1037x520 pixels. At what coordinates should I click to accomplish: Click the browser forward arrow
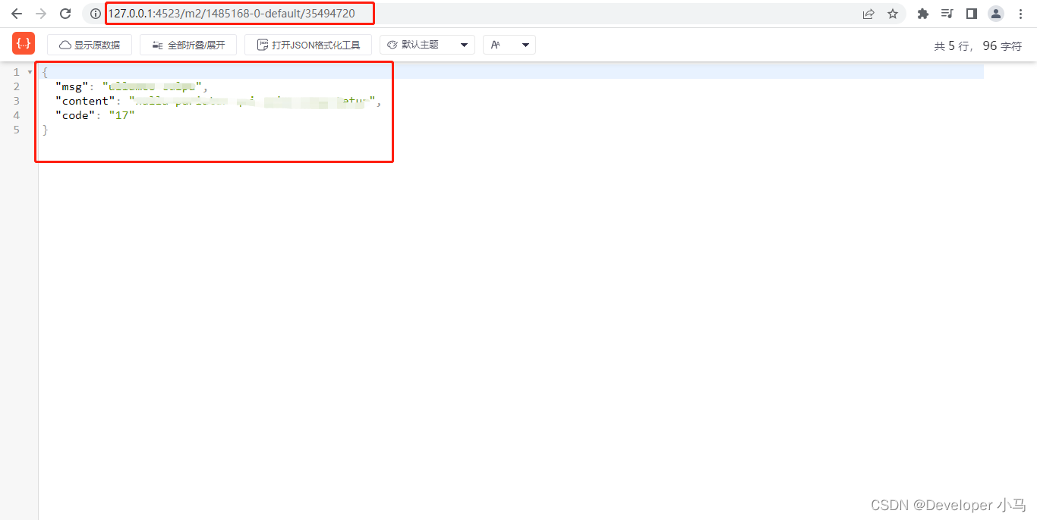pos(41,14)
